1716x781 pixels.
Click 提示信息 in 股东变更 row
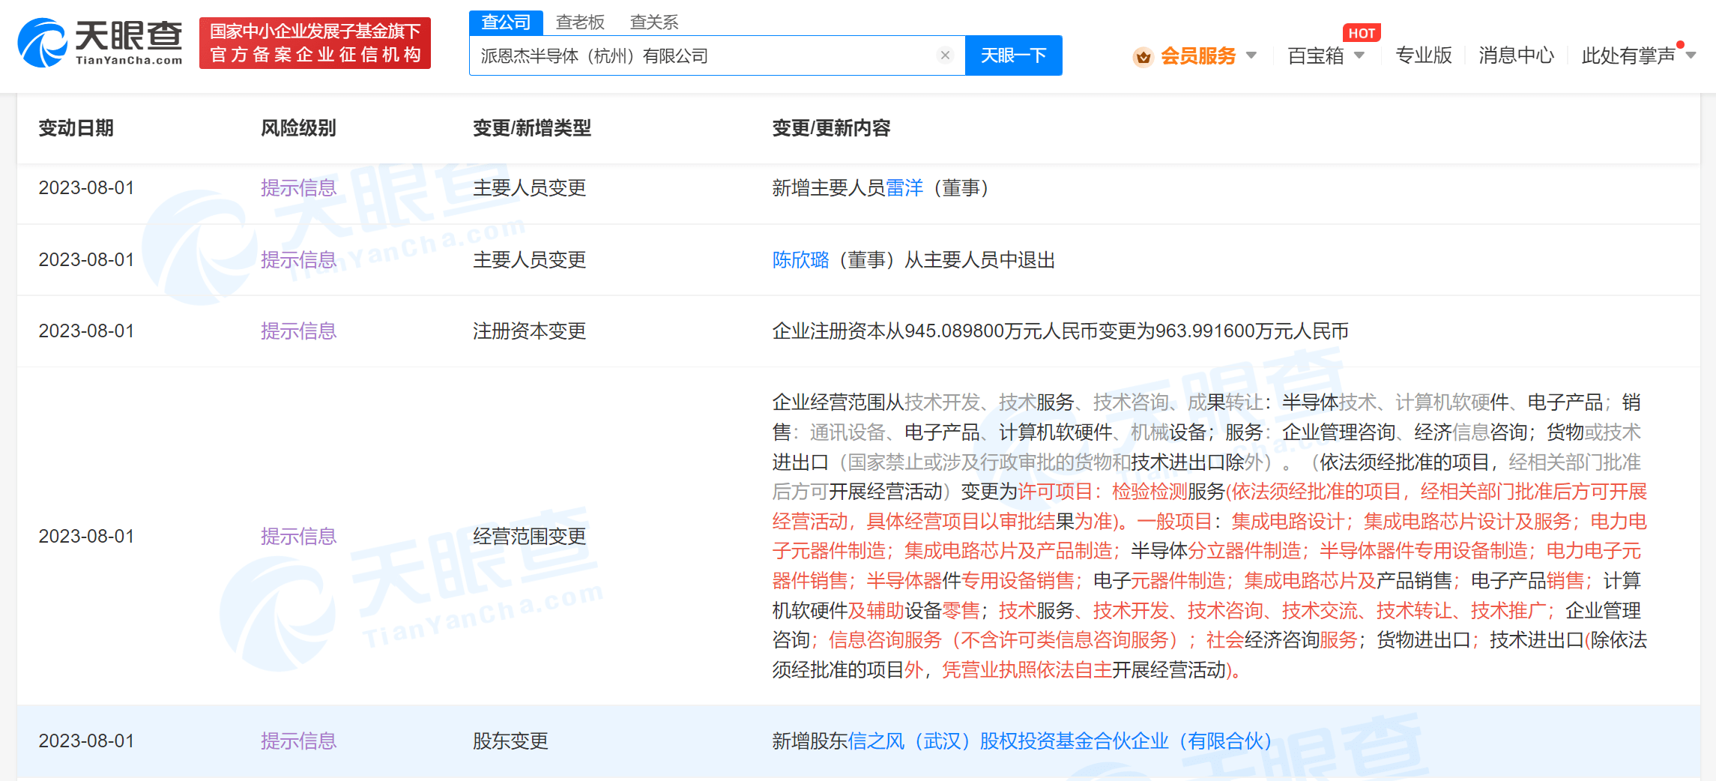tap(298, 741)
